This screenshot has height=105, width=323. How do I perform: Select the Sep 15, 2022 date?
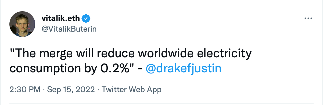pos(70,89)
